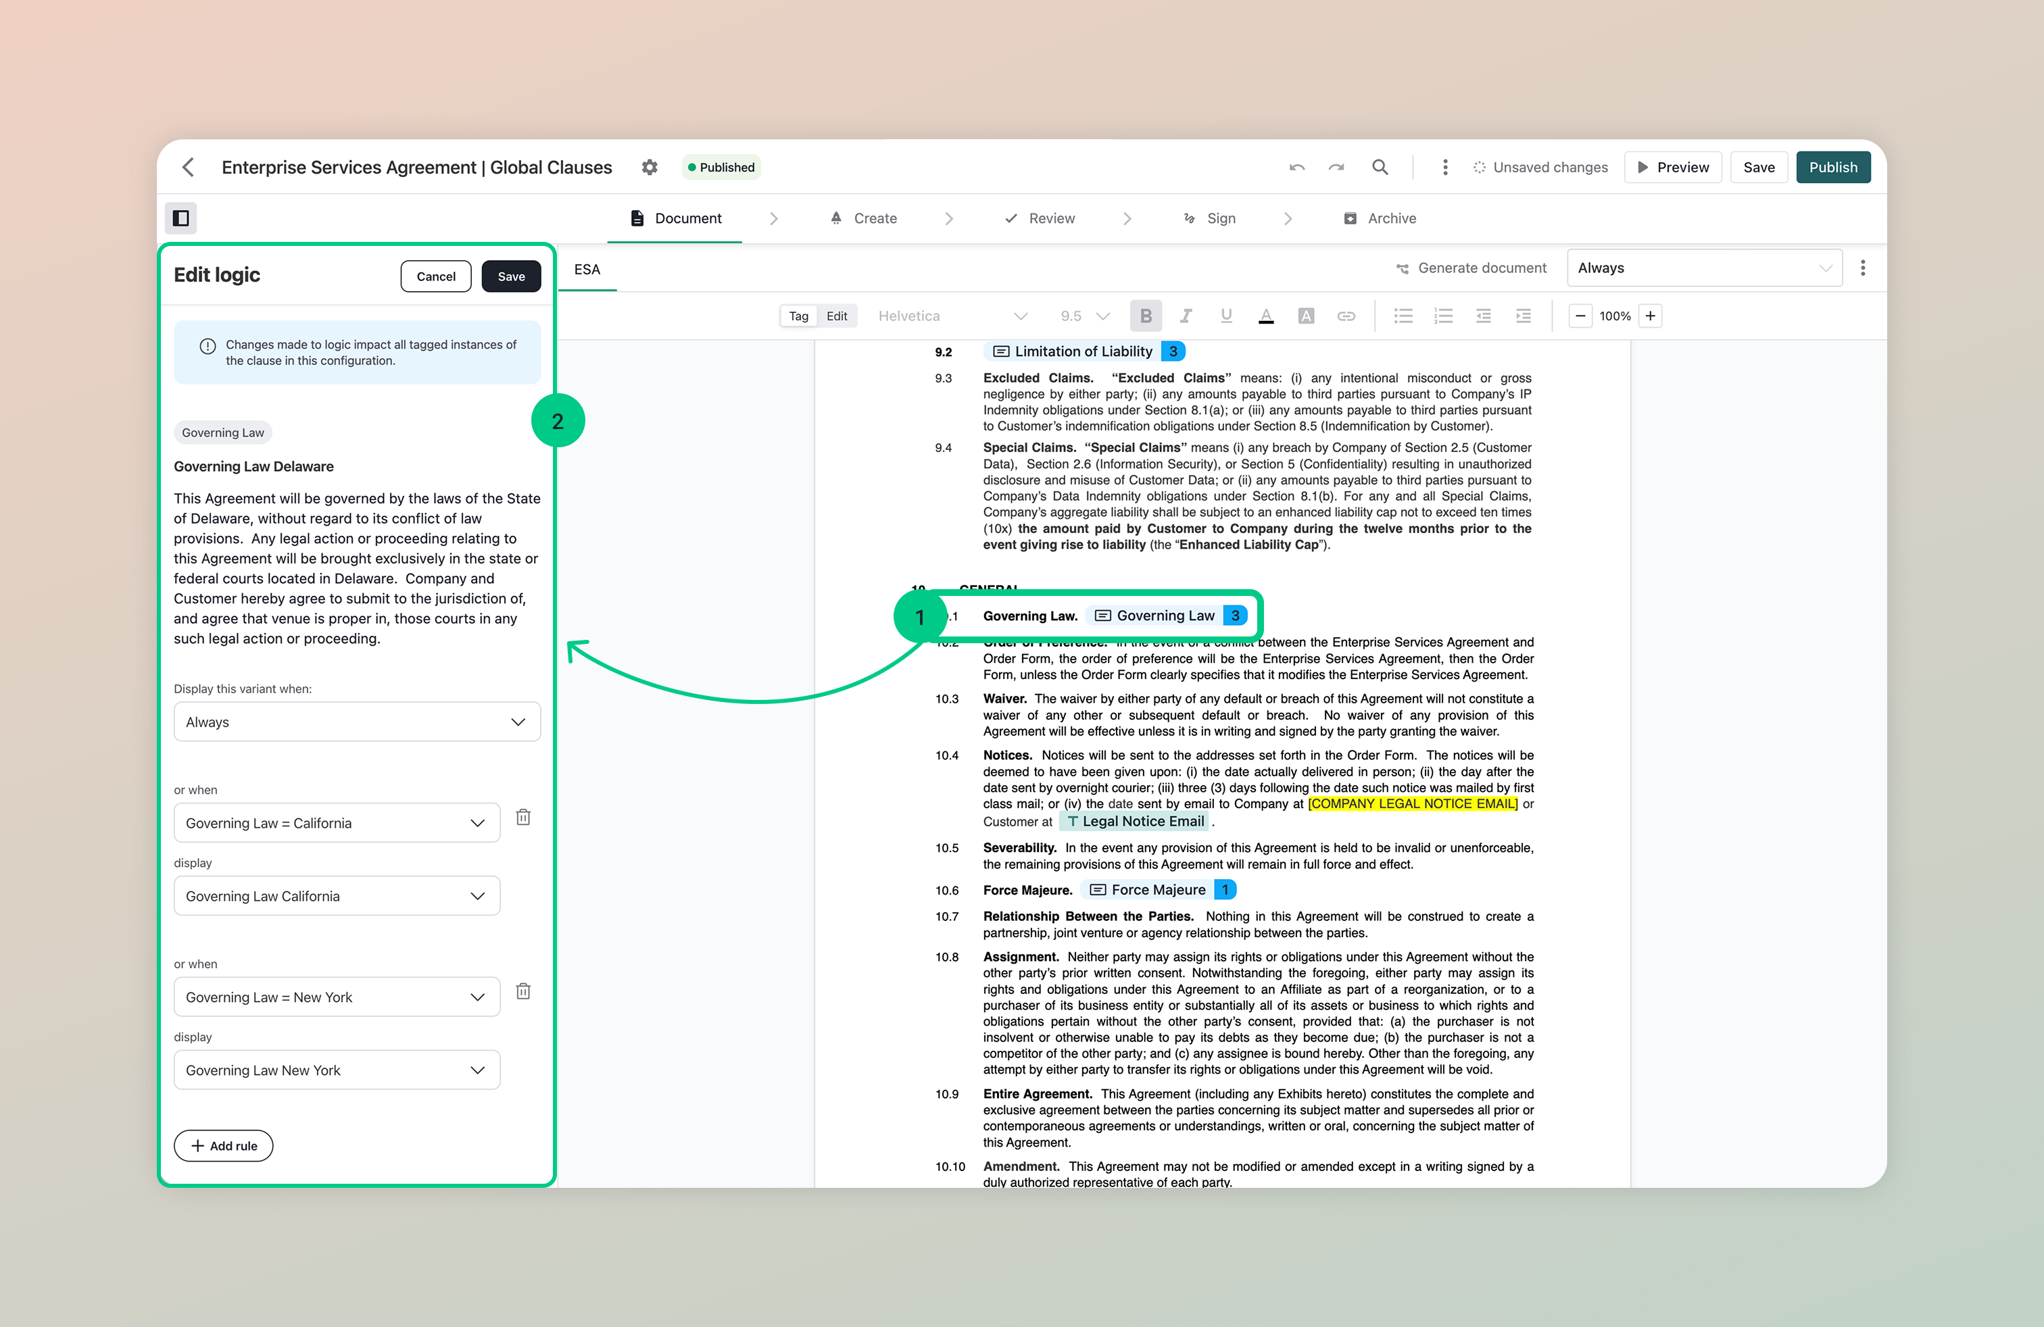
Task: Switch to the Document stage tab
Action: coord(675,218)
